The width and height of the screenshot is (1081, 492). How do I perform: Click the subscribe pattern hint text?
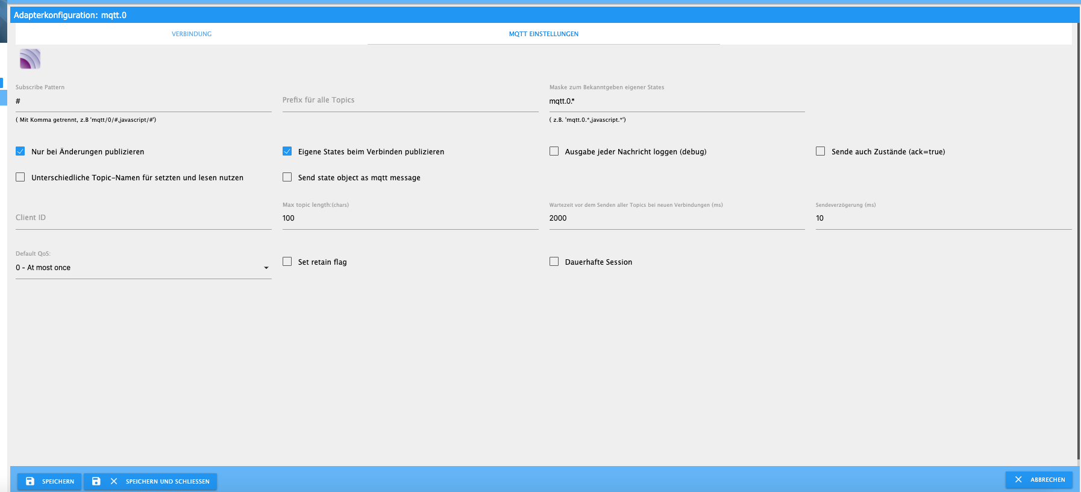(x=86, y=120)
